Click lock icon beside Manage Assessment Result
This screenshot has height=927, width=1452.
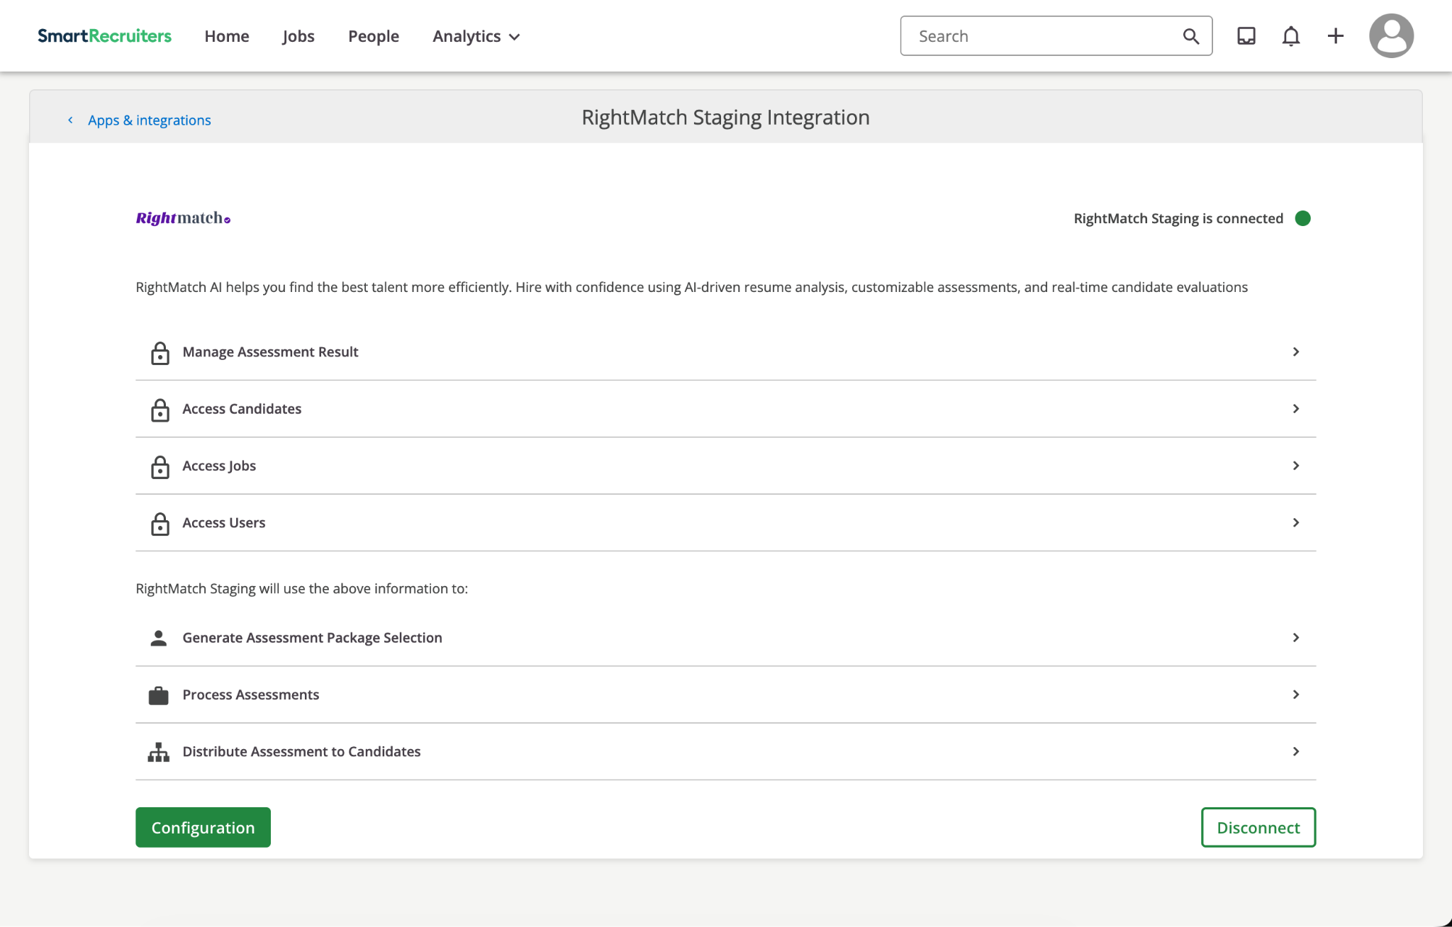pyautogui.click(x=160, y=352)
